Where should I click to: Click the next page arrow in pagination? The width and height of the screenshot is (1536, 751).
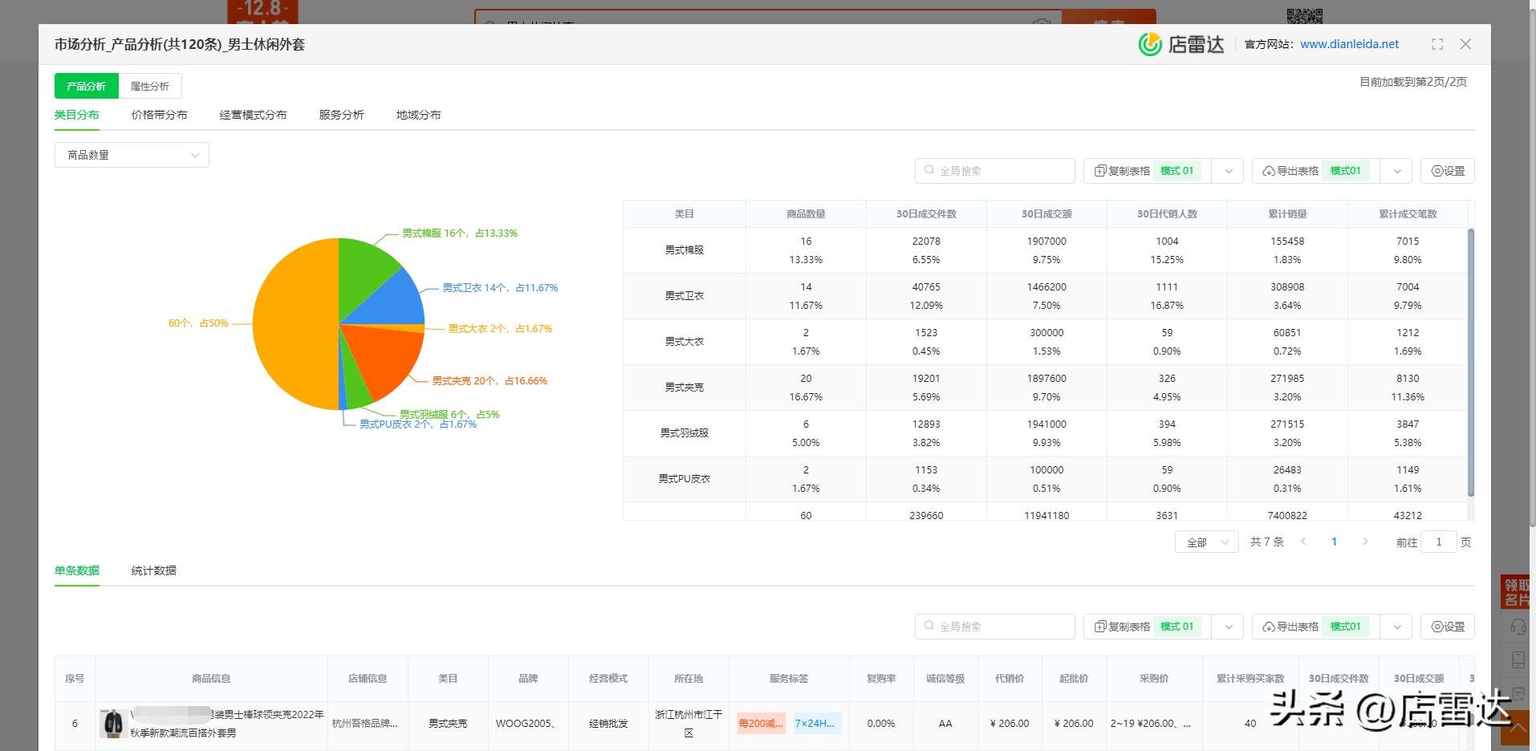[x=1365, y=542]
